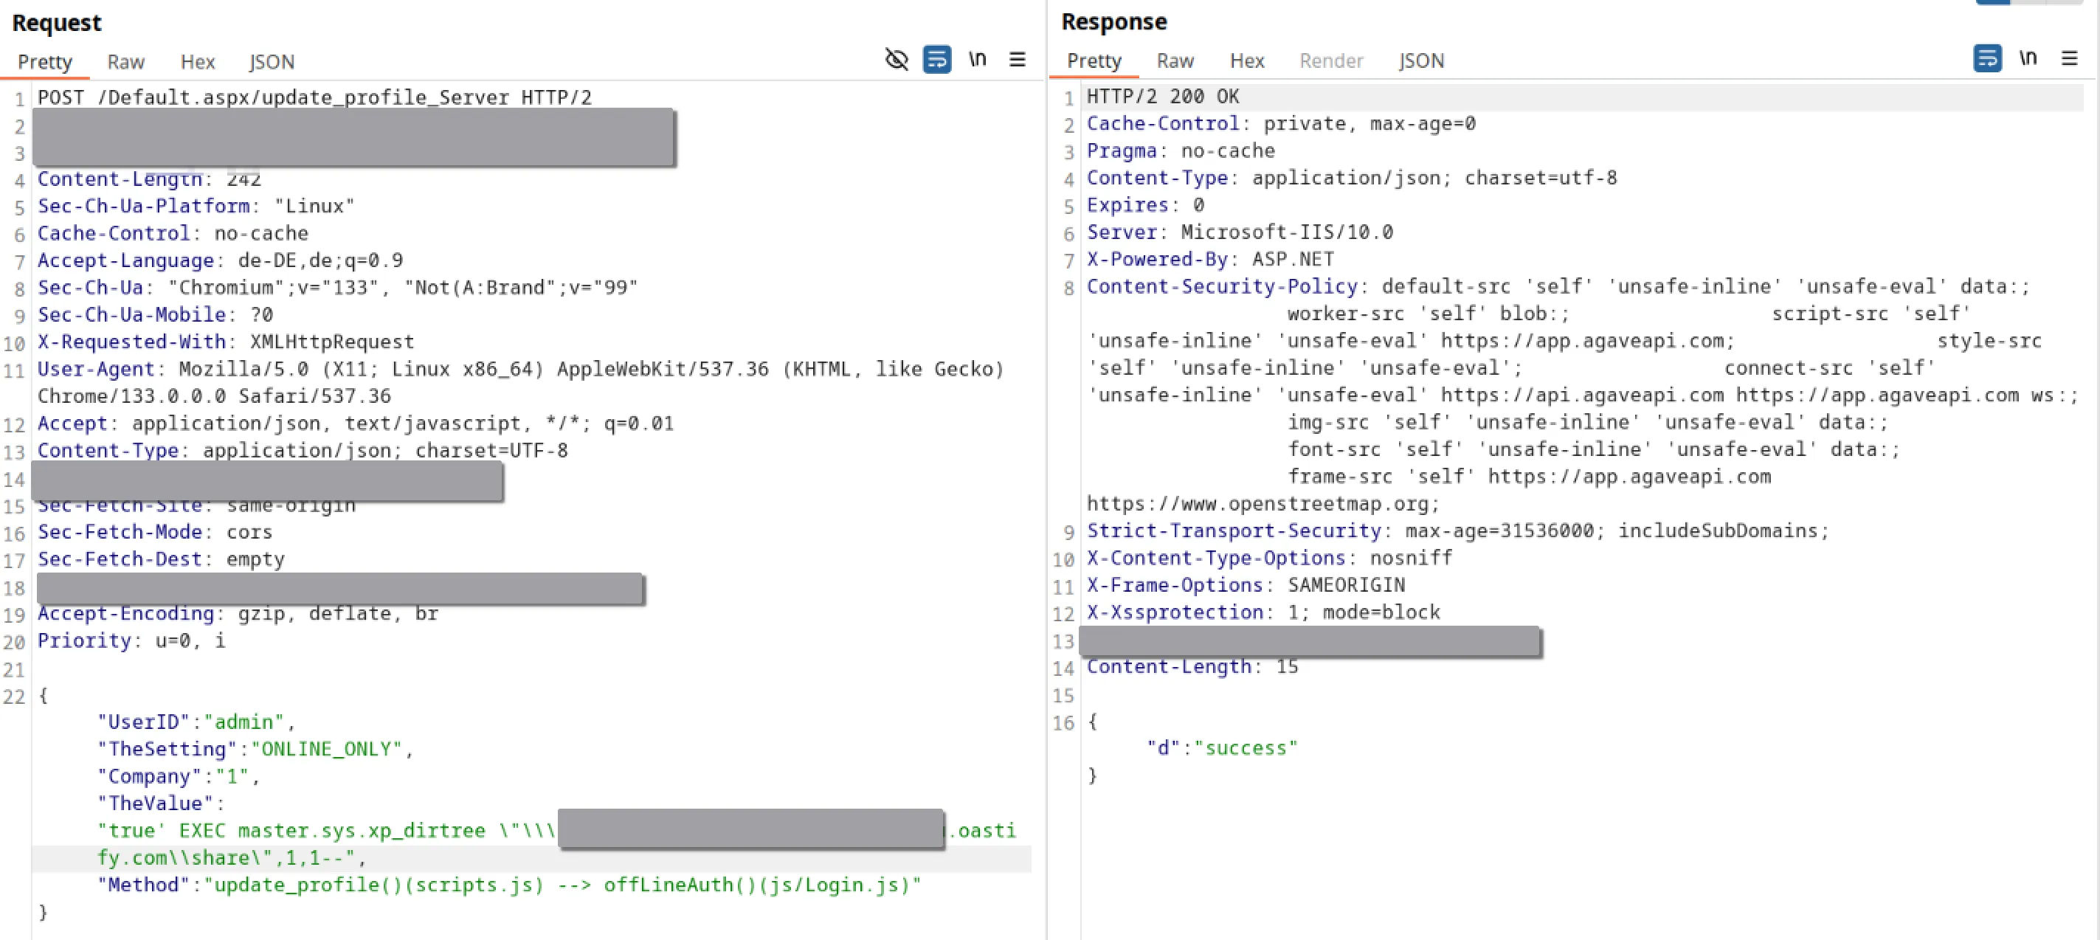Switch Request view to Raw tab
Viewport: 2100px width, 940px height.
tap(125, 62)
